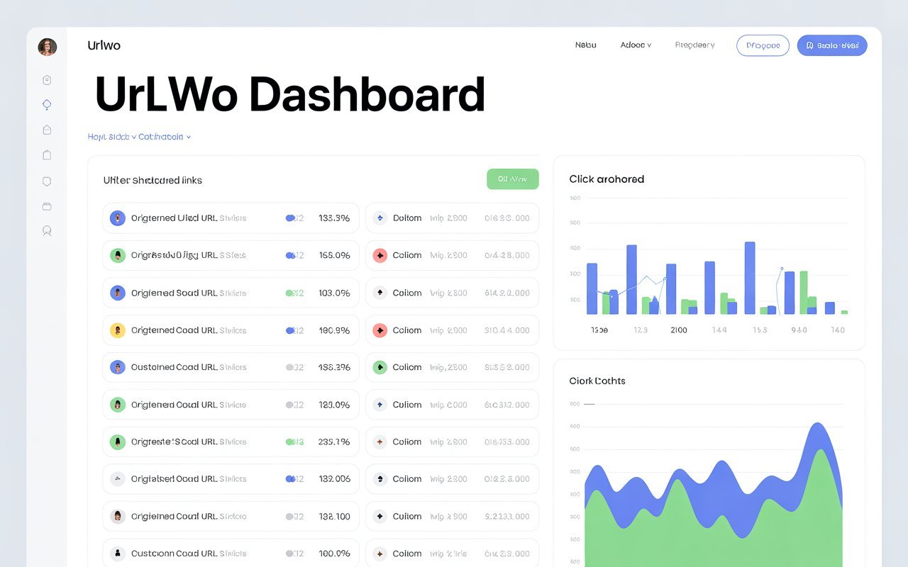Open the Nabu menu item in top navigation
This screenshot has width=908, height=567.
coord(585,45)
